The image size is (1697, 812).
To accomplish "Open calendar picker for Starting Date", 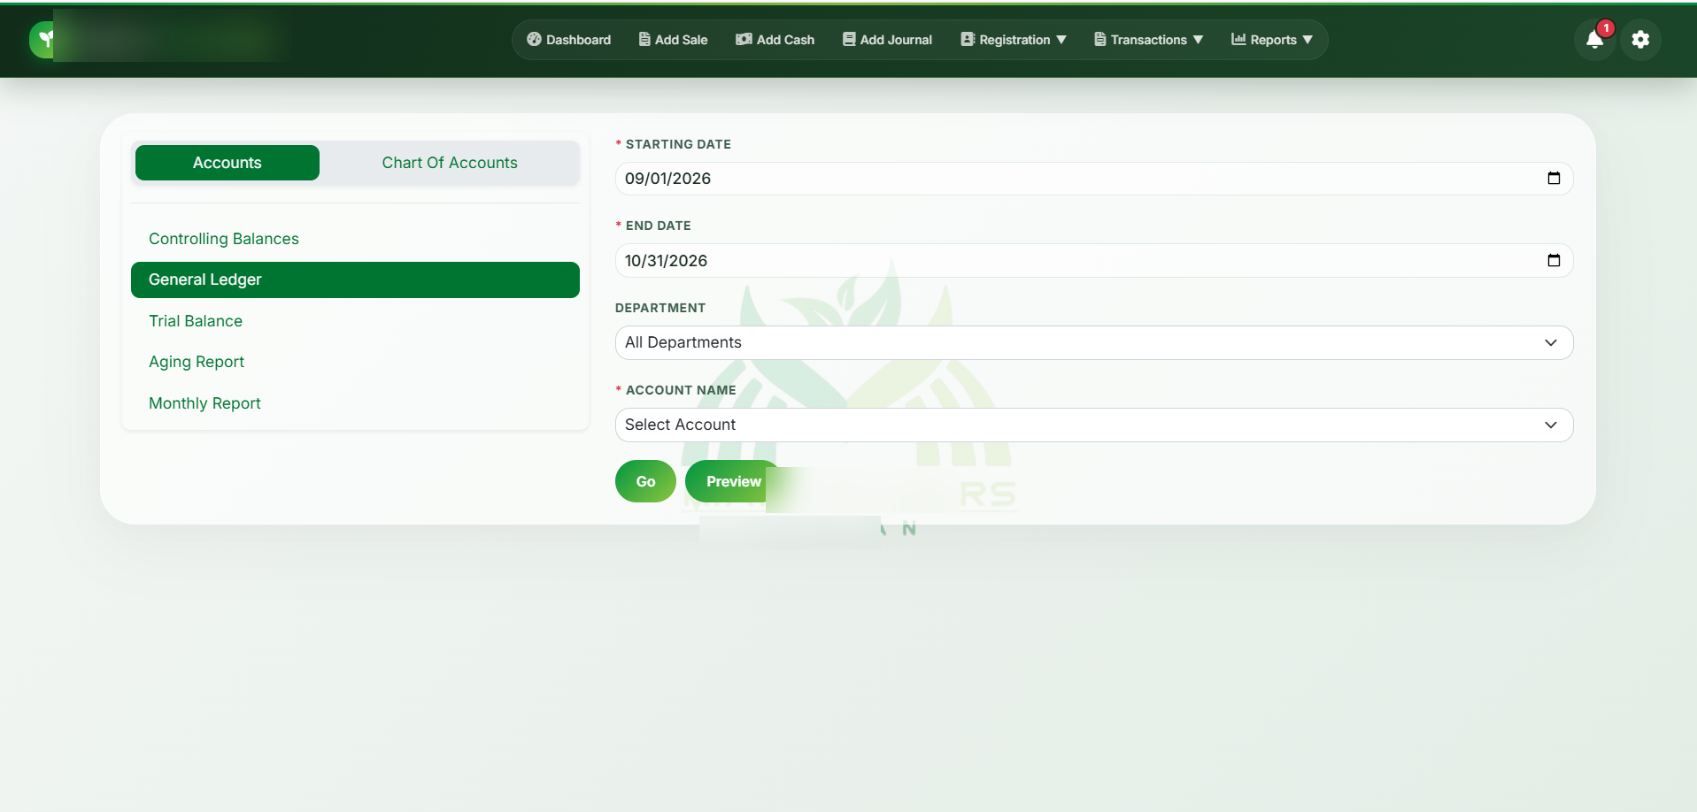I will 1554,179.
